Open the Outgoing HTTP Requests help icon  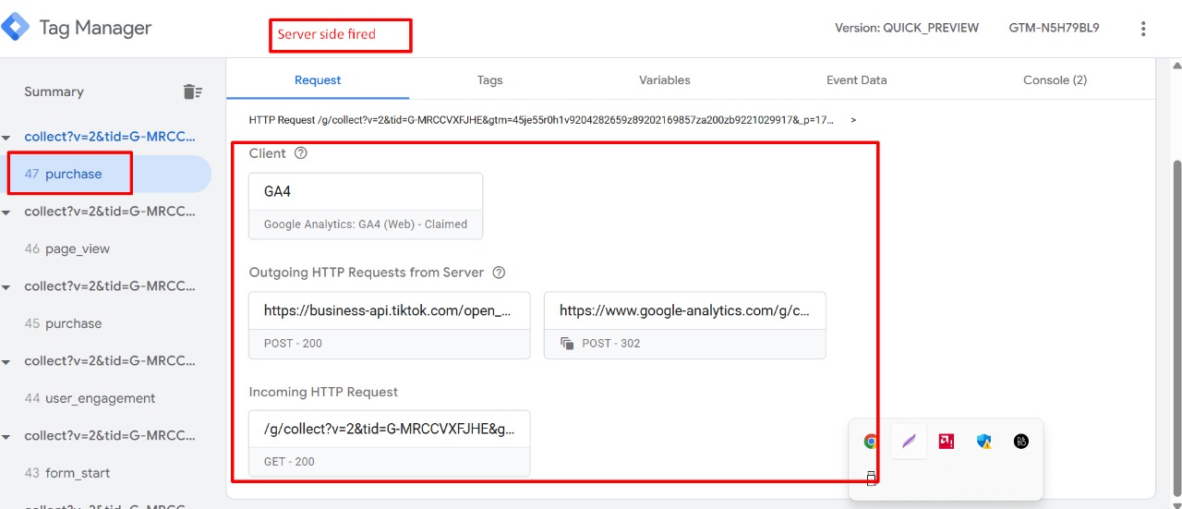point(500,273)
